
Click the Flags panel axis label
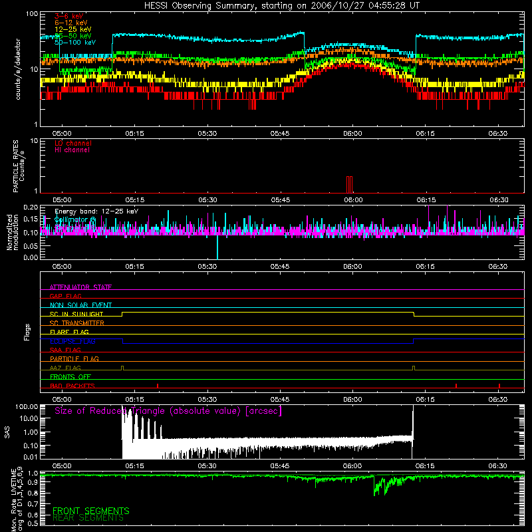coord(27,332)
